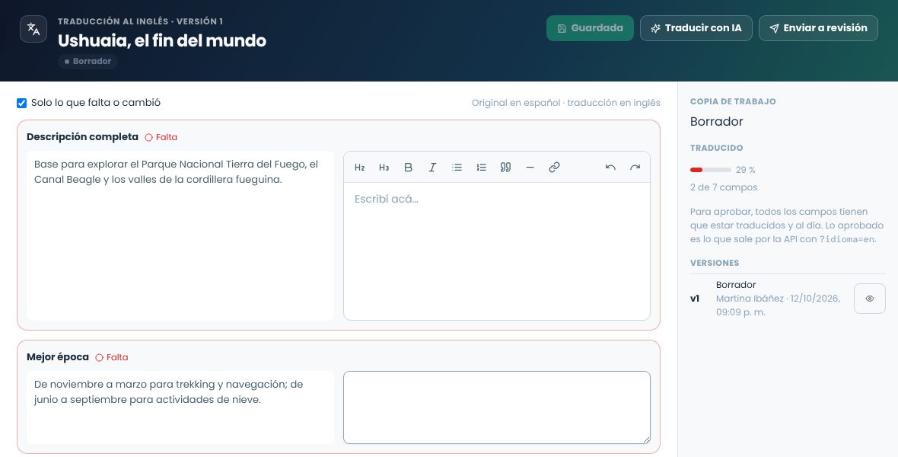
Task: Add a link via the editor toolbar
Action: click(x=554, y=168)
